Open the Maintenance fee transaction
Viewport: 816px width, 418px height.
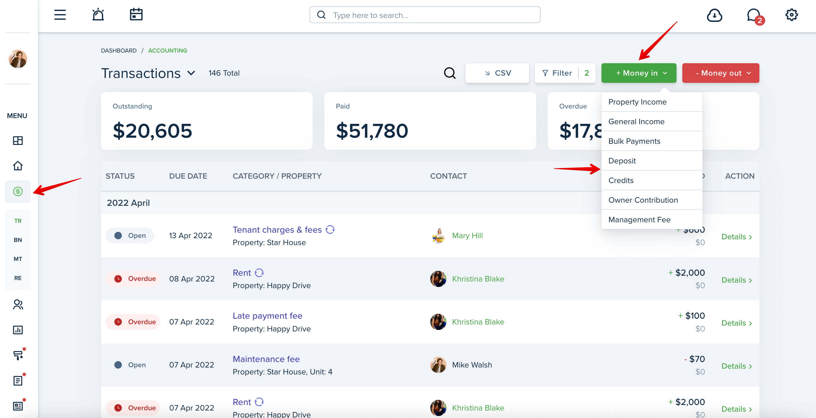tap(266, 359)
